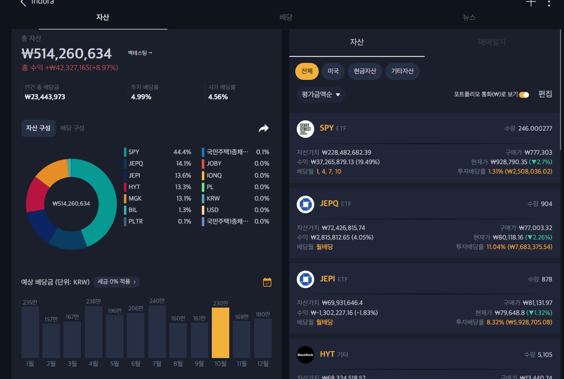Screen dimensions: 564x379
Task: Switch to 배당 구성 chart view
Action: click(72, 128)
